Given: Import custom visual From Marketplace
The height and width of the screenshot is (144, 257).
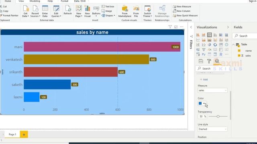Looking at the screenshot, I should tap(125, 11).
